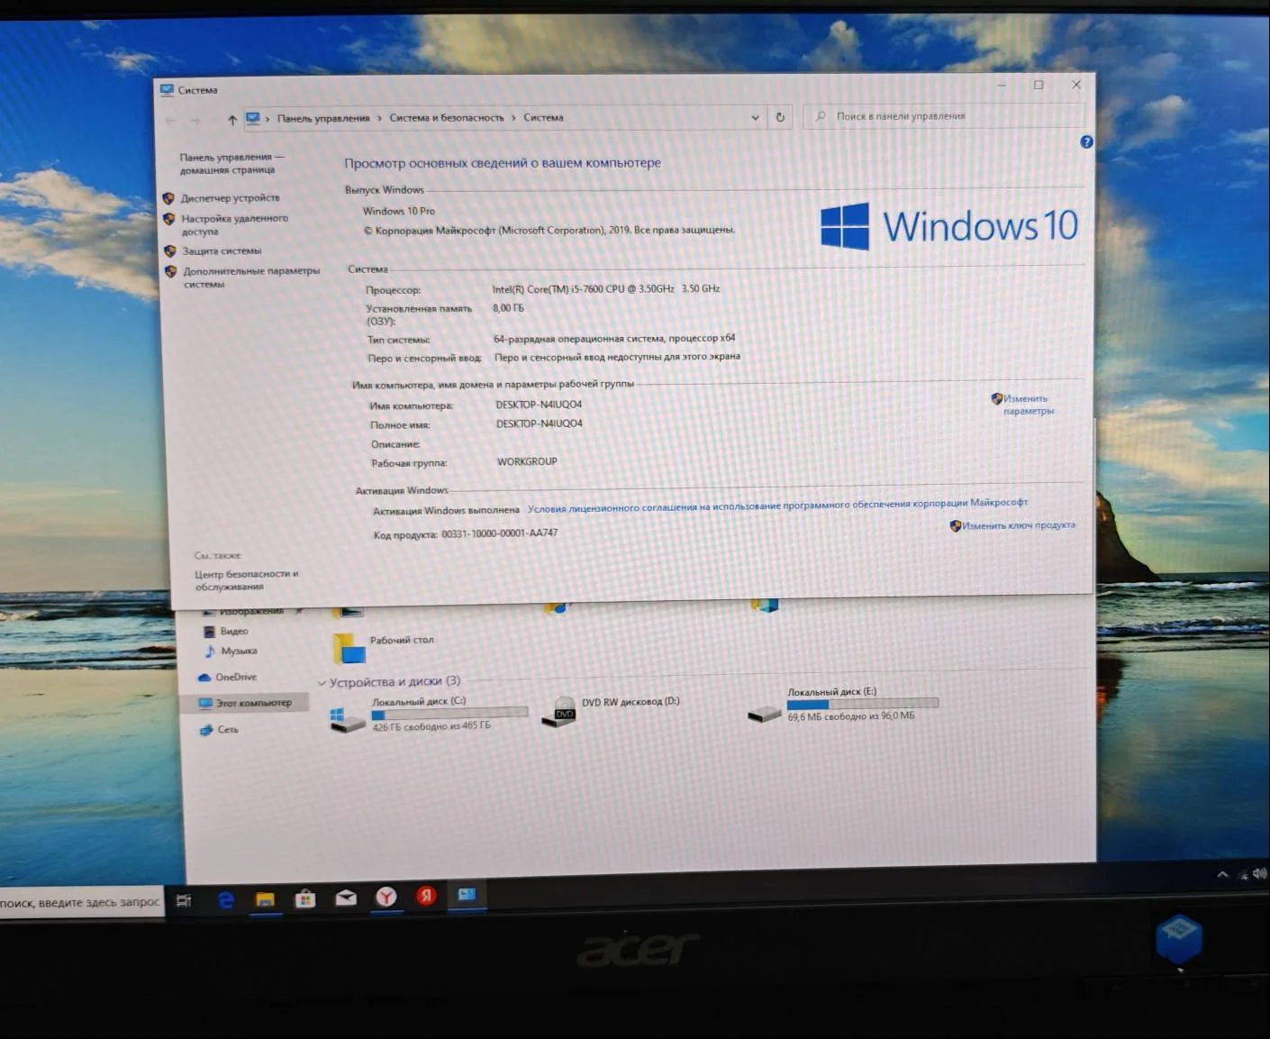Click the taskbar search box
1270x1039 pixels.
pos(81,902)
